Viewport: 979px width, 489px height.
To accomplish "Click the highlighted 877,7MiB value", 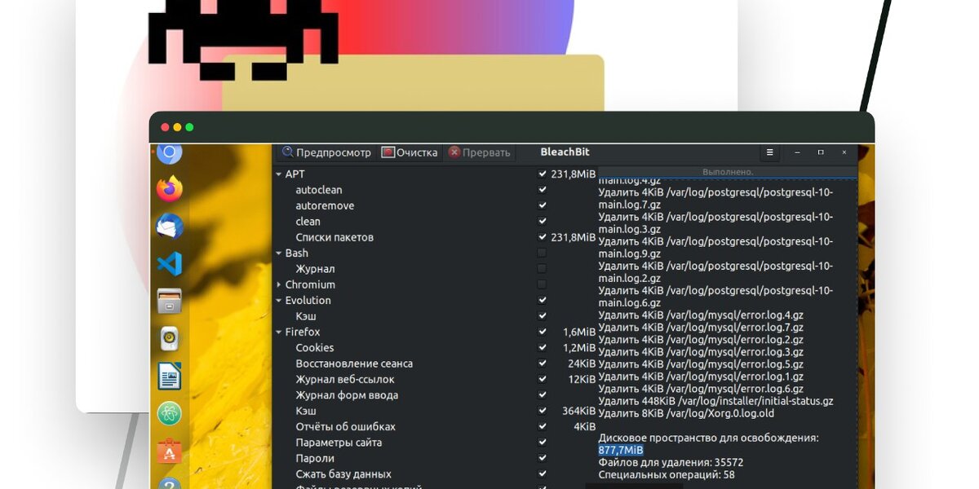I will (621, 450).
